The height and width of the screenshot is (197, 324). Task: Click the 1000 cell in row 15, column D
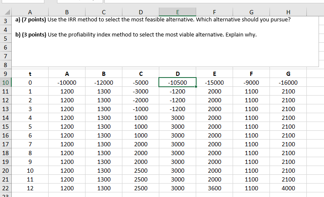pos(141,127)
